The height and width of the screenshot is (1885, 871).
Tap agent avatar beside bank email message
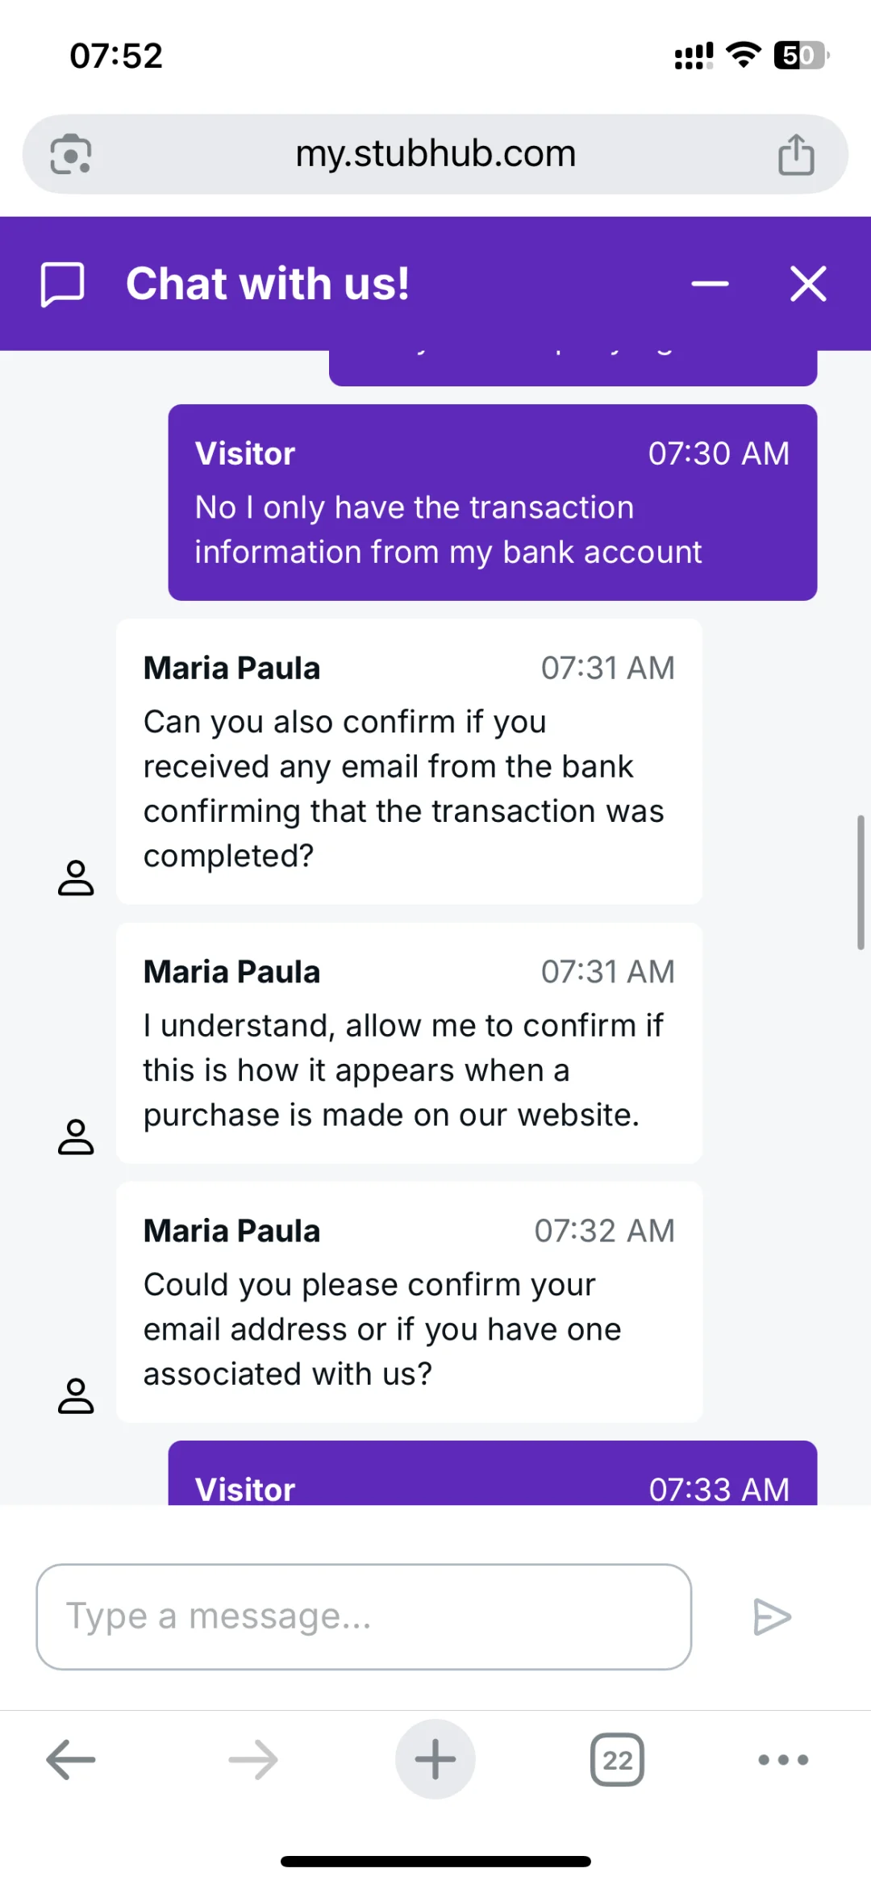tap(76, 878)
